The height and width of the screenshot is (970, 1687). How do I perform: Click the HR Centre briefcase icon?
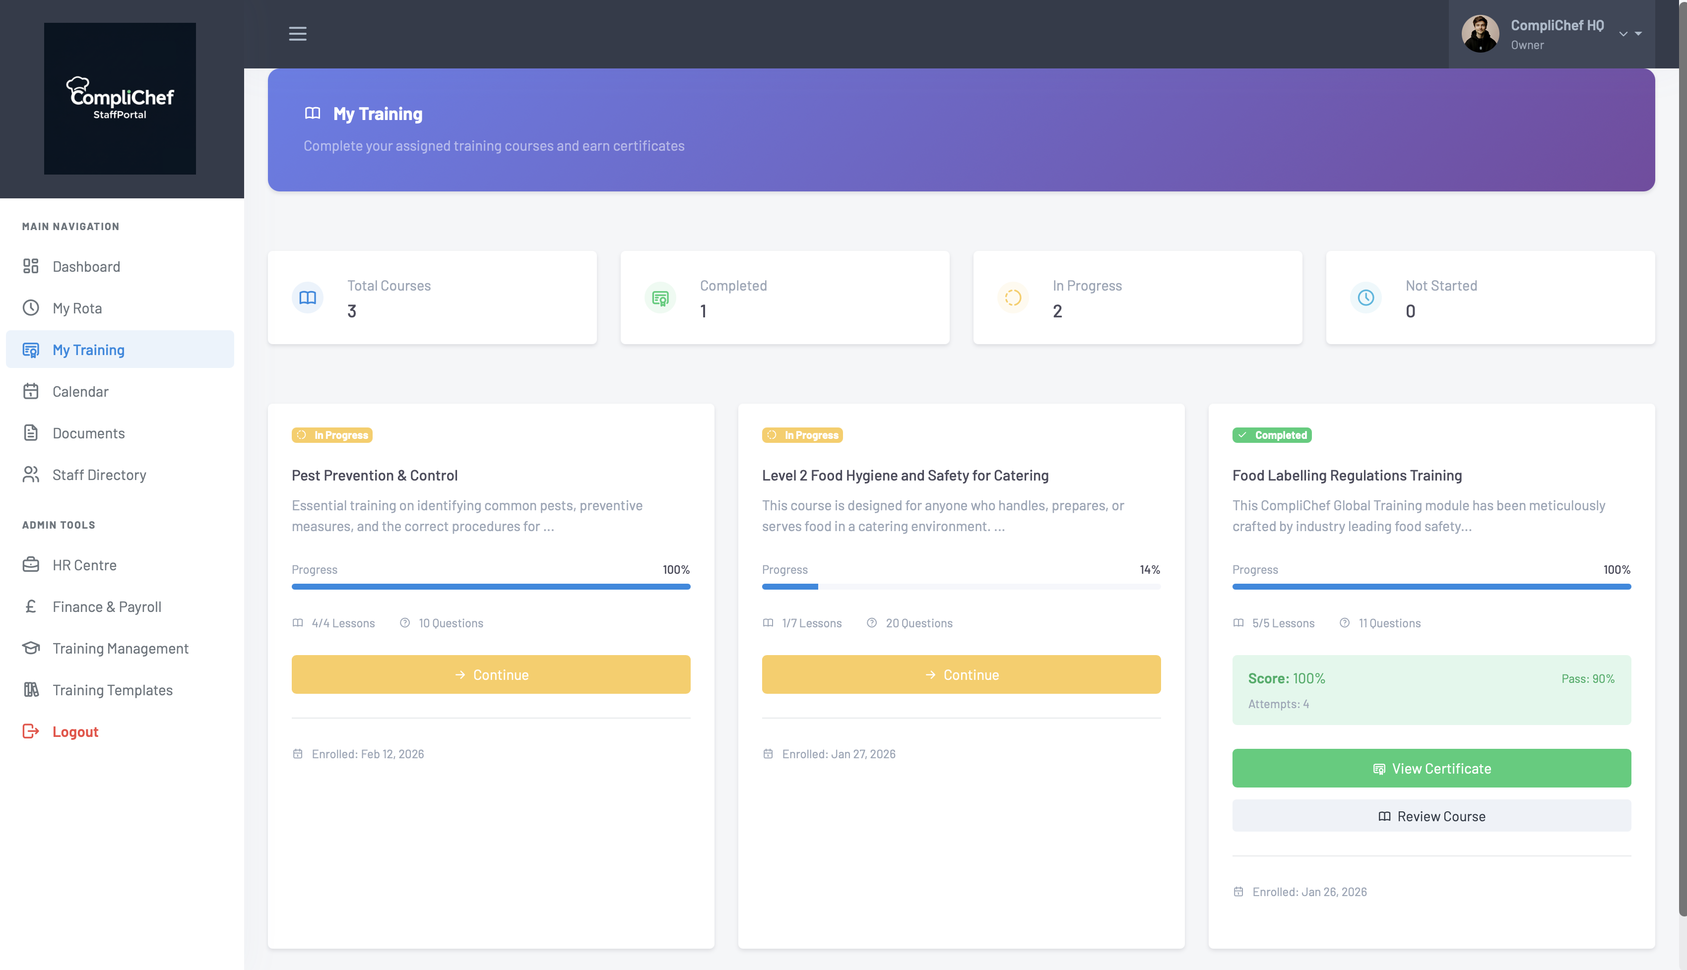point(31,565)
